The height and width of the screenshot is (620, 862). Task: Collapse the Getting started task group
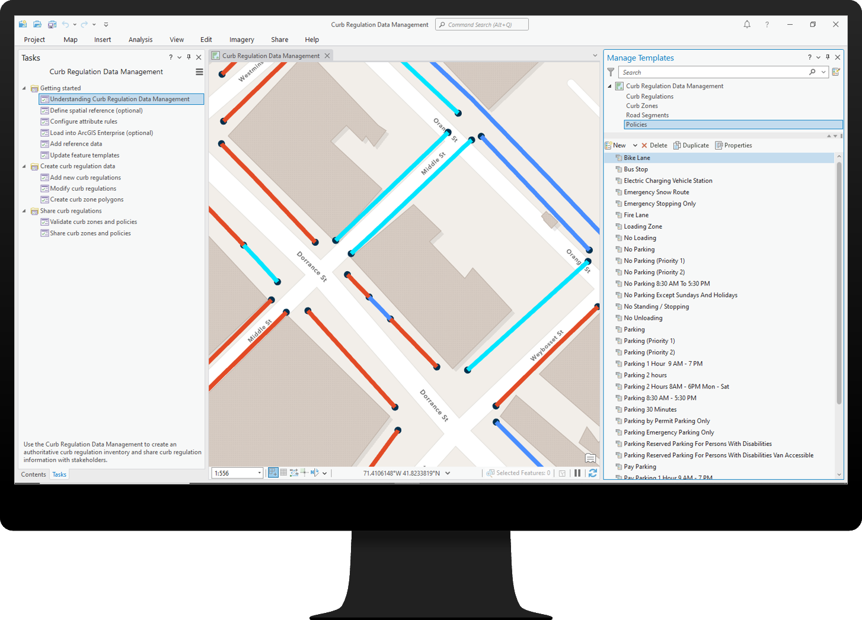click(24, 88)
